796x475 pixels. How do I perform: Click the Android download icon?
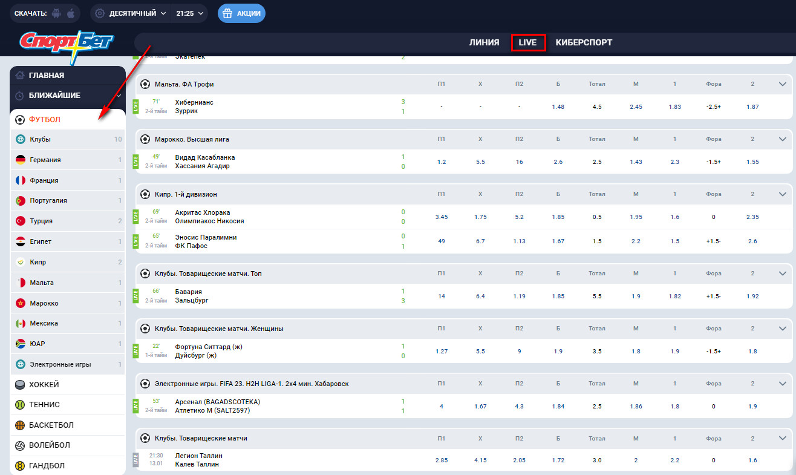pos(57,13)
